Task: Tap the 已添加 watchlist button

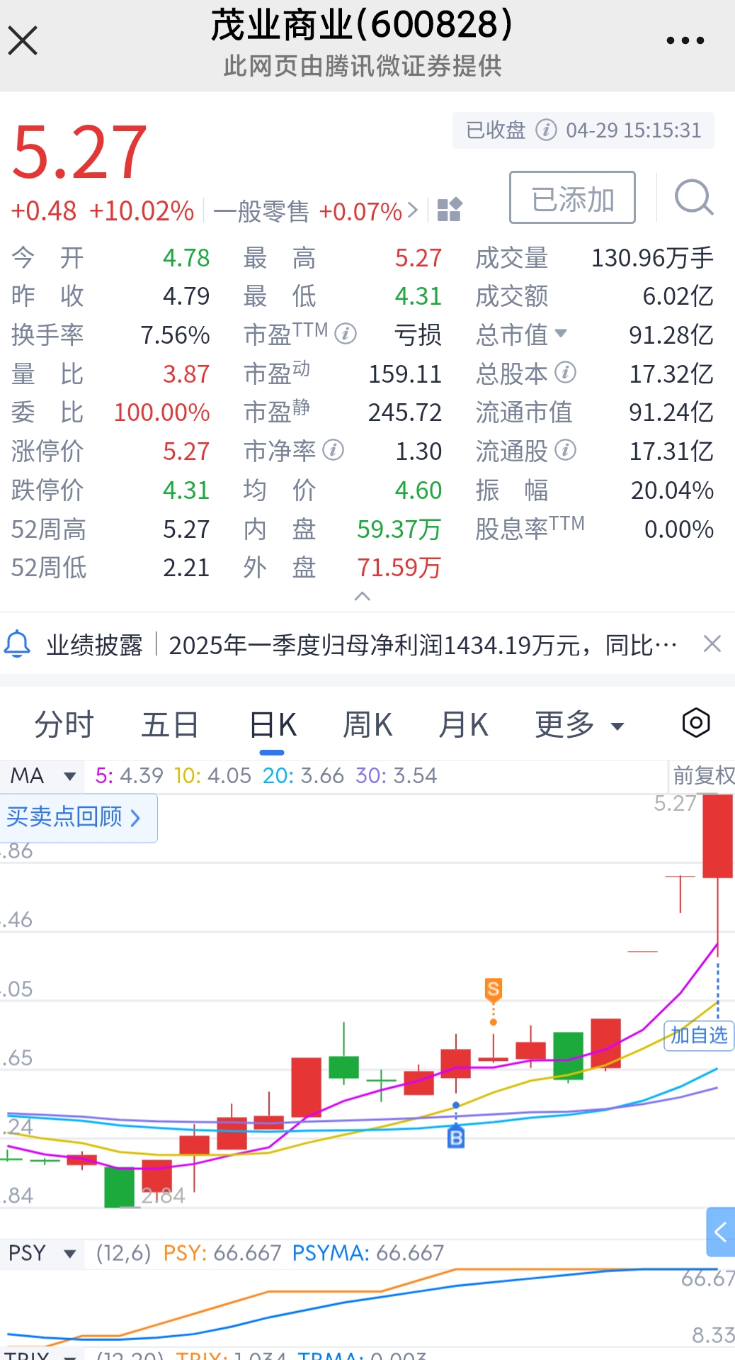Action: point(572,198)
